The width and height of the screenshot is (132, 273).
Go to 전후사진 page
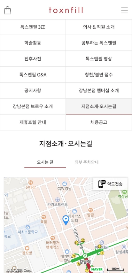click(33, 59)
